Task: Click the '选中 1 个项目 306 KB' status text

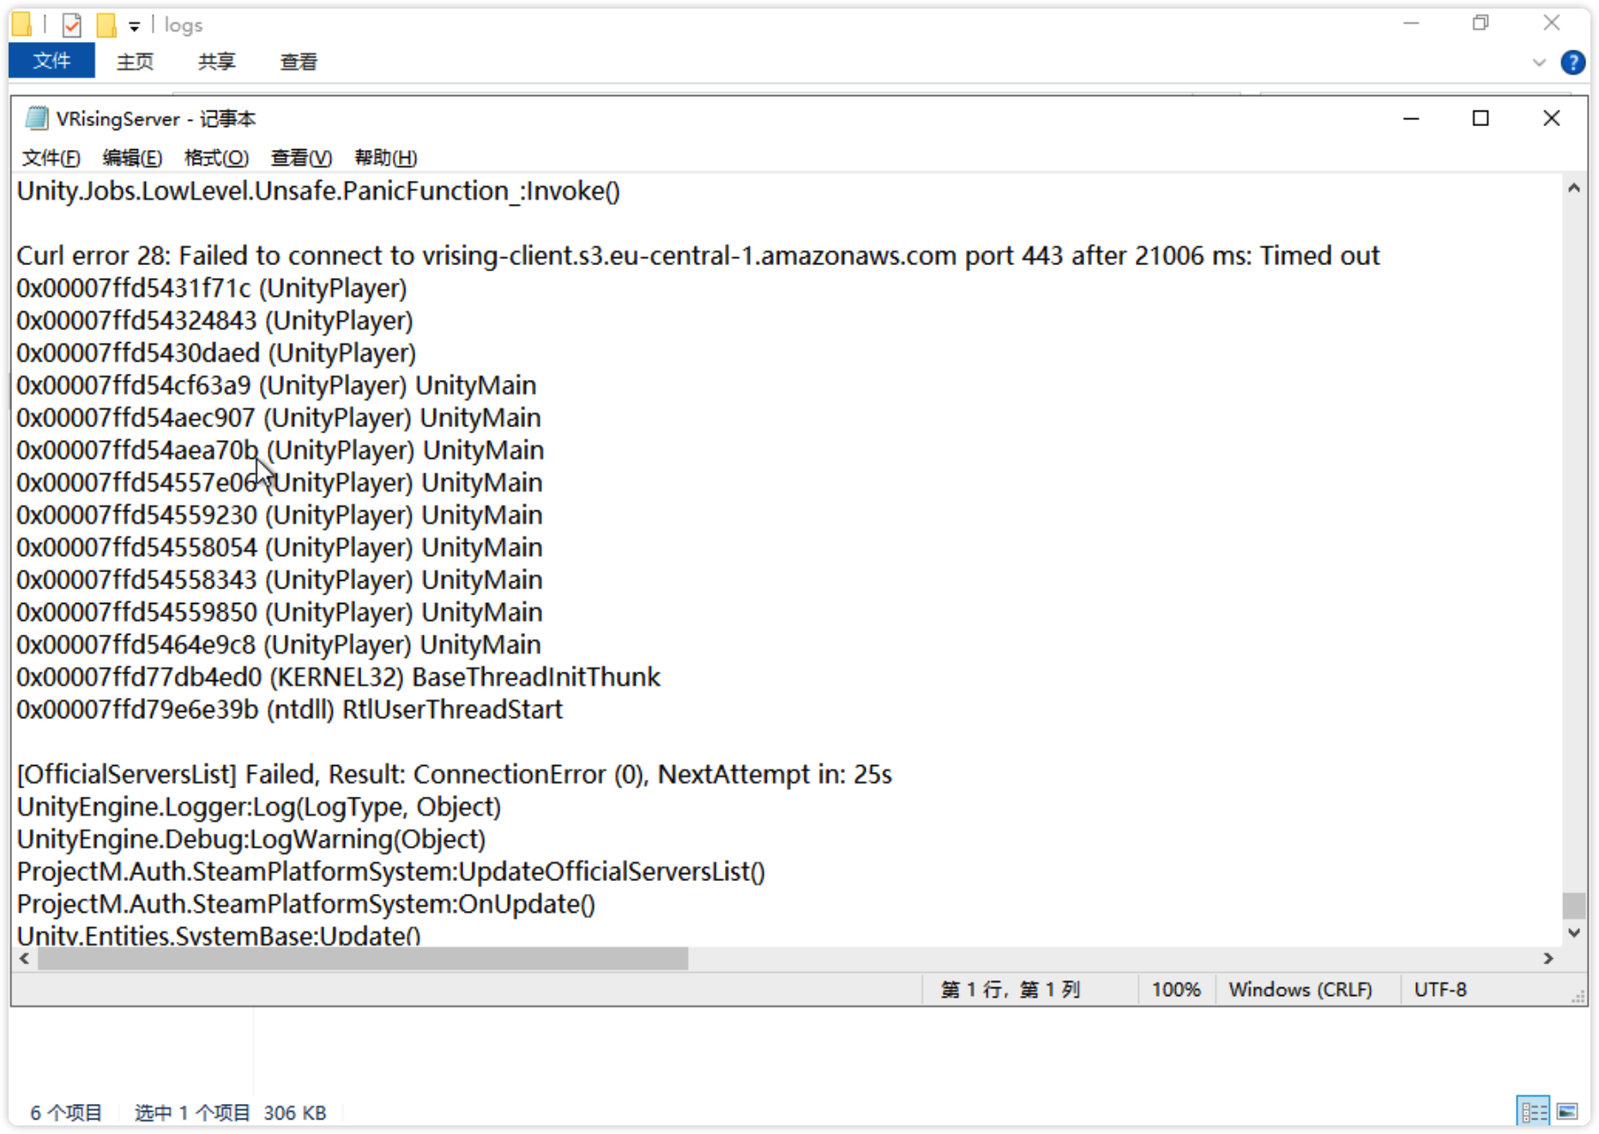Action: coord(231,1113)
